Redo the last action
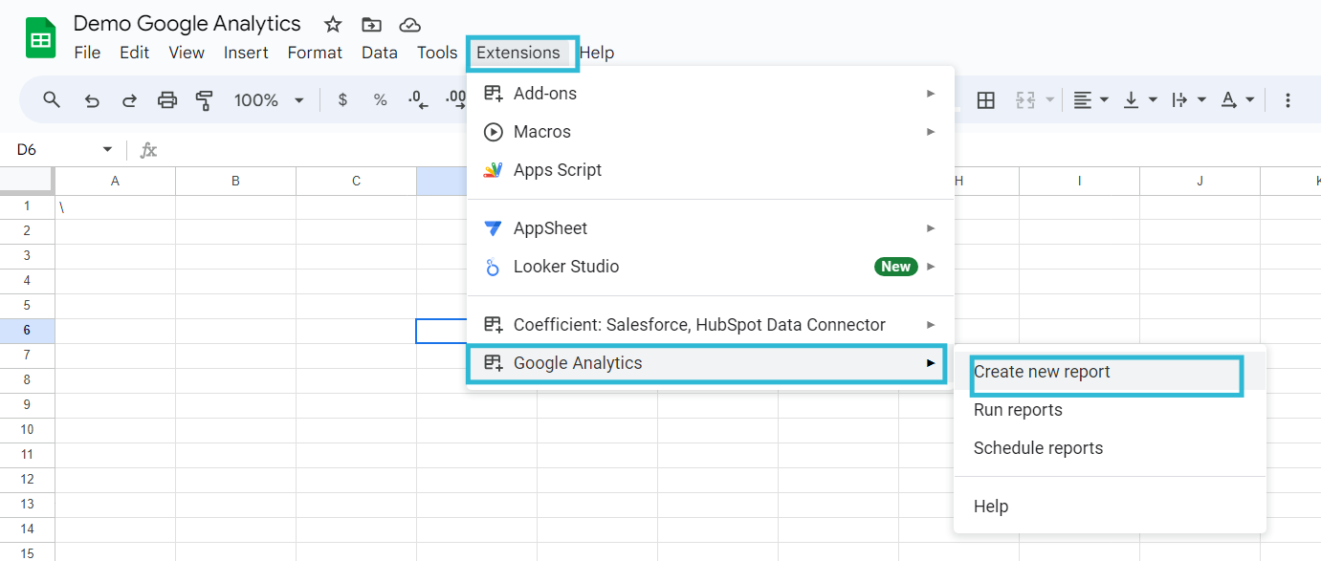 coord(129,99)
